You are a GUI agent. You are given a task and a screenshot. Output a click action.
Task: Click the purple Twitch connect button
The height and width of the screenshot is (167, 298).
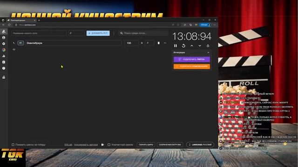[x=191, y=59]
